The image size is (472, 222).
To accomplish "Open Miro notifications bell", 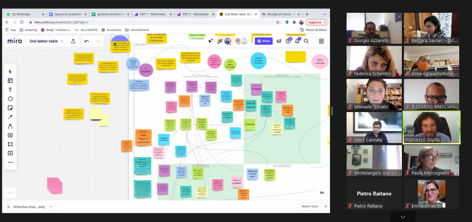I will (x=297, y=41).
